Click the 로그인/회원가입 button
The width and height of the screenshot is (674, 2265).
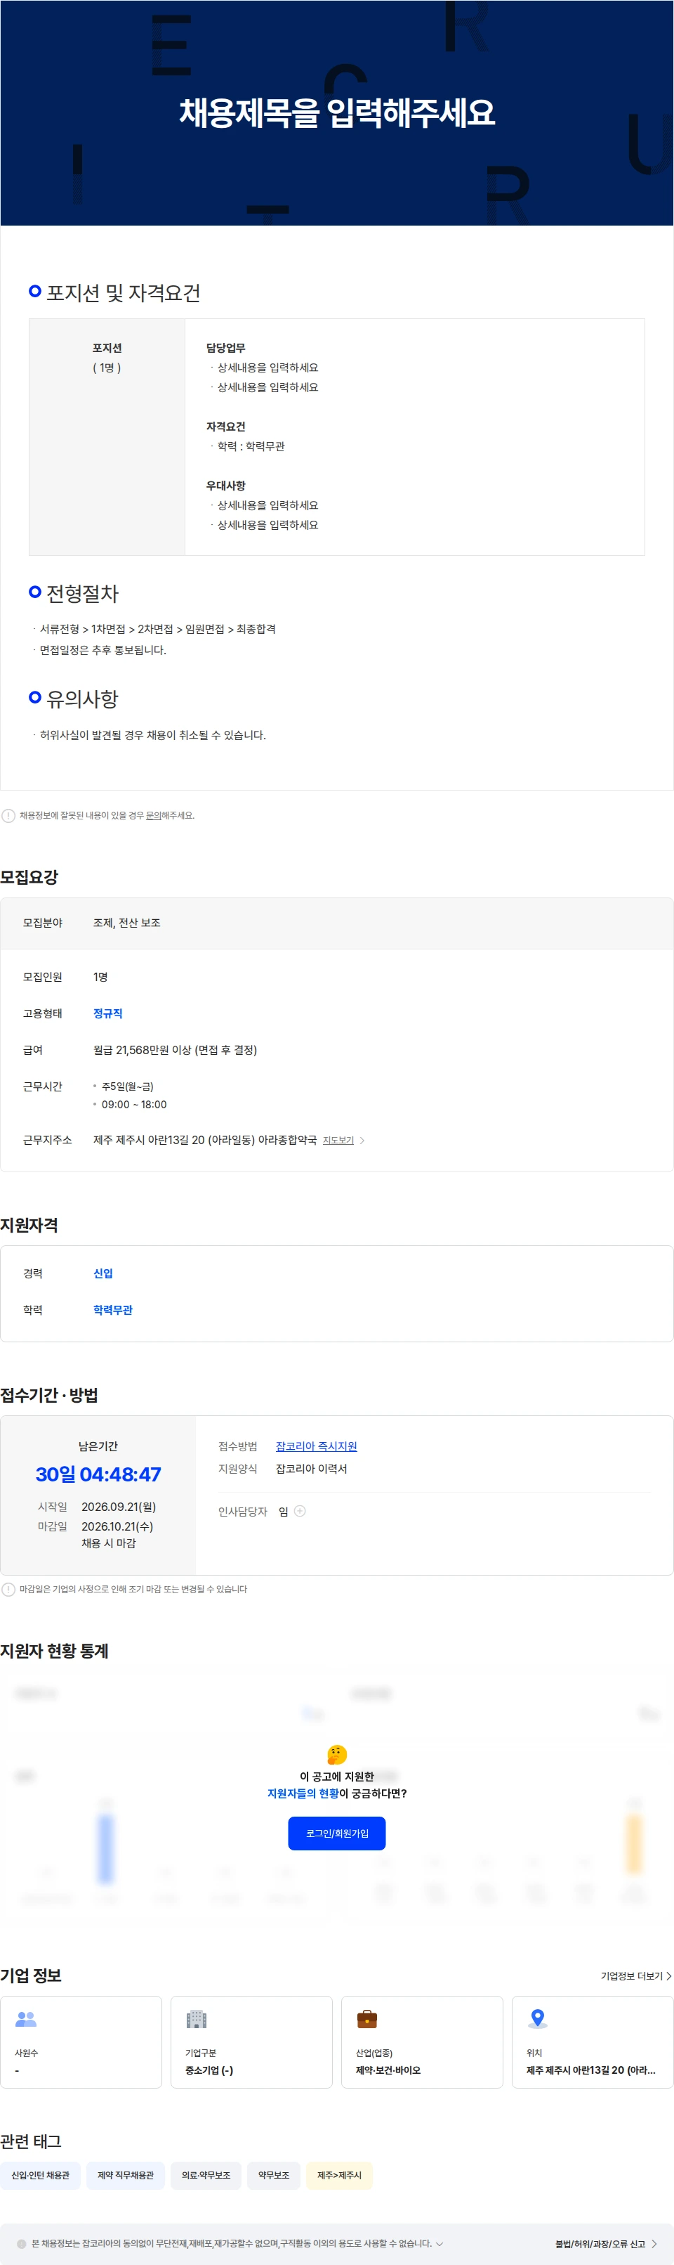tap(336, 1834)
